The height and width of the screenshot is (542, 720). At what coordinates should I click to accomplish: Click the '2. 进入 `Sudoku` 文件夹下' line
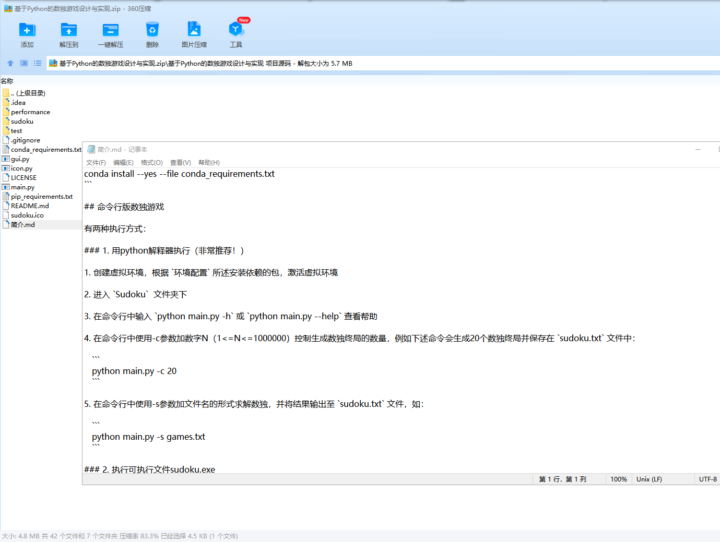tap(136, 295)
